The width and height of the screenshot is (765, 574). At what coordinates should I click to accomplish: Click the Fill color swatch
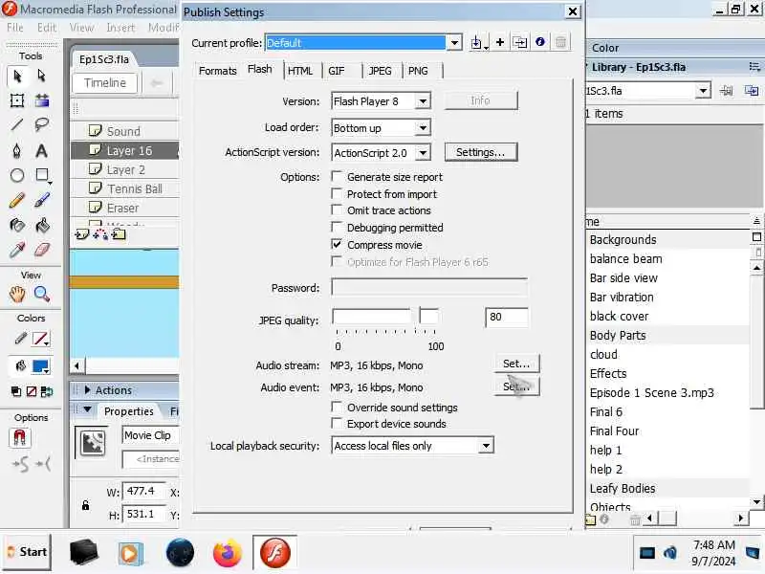click(40, 366)
